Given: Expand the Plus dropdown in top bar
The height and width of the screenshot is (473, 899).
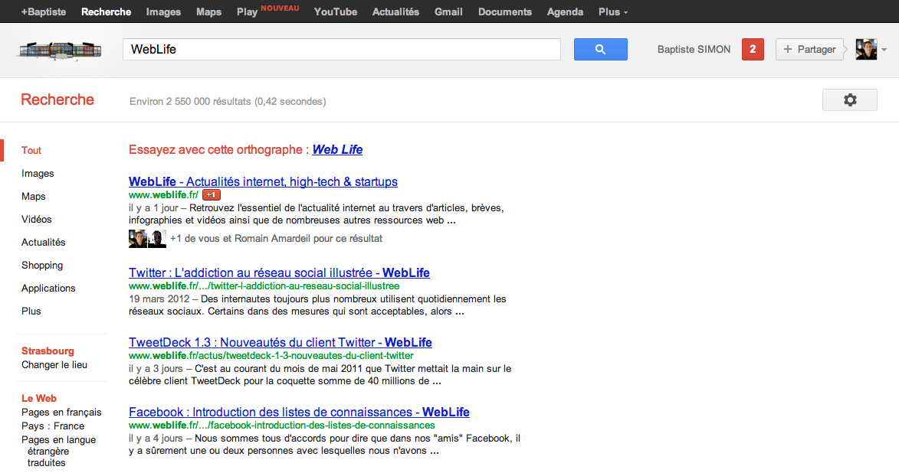Looking at the screenshot, I should (x=612, y=11).
